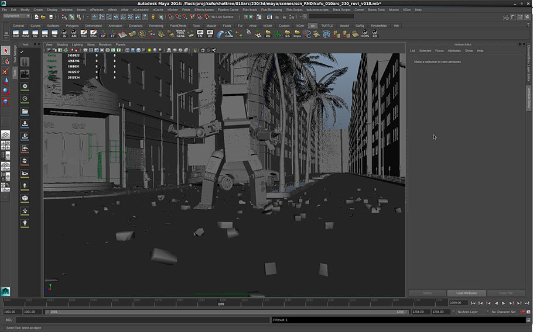
Task: Open the Attribute Editor Focus menu
Action: [439, 51]
